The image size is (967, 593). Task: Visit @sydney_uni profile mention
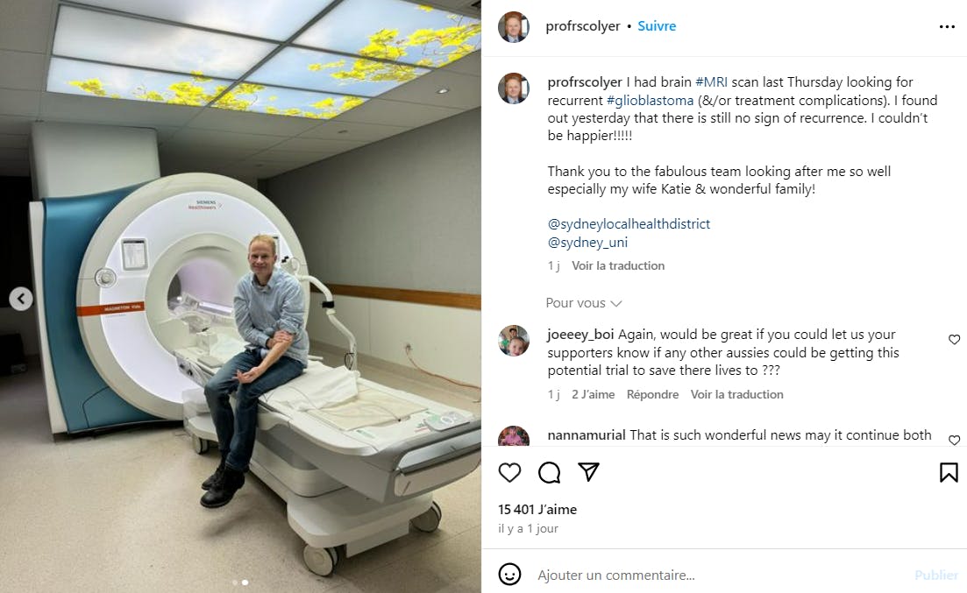(x=587, y=243)
